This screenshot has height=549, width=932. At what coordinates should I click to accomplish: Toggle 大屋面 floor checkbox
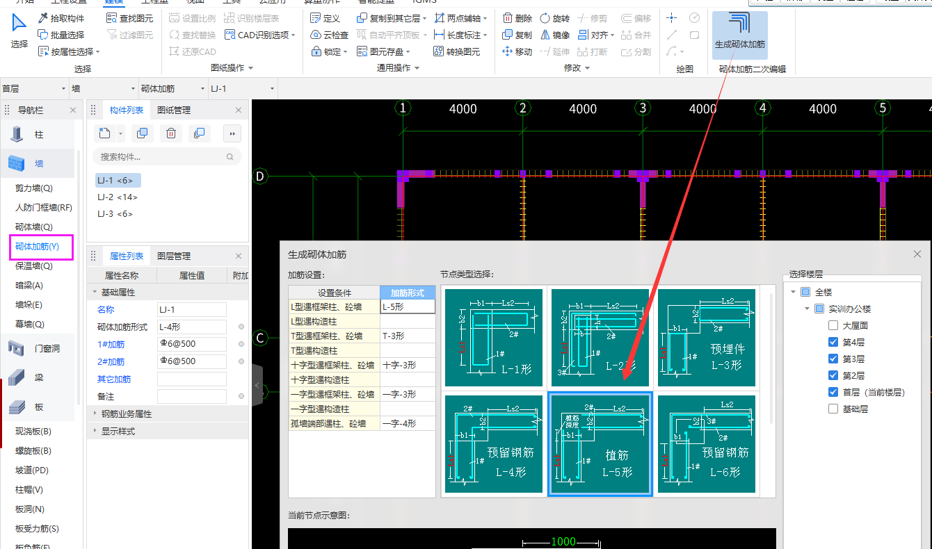pos(833,325)
